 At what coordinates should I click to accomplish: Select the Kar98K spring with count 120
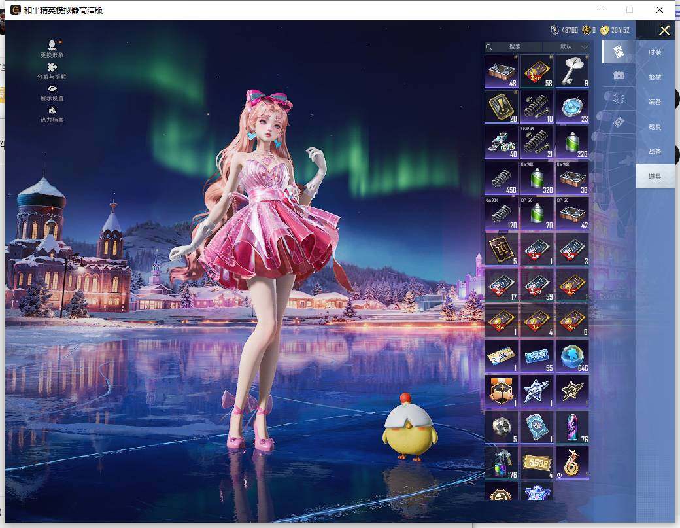click(501, 213)
